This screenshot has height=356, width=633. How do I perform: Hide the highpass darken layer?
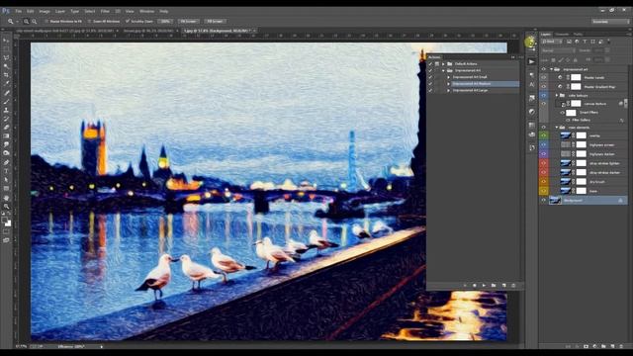coord(544,154)
